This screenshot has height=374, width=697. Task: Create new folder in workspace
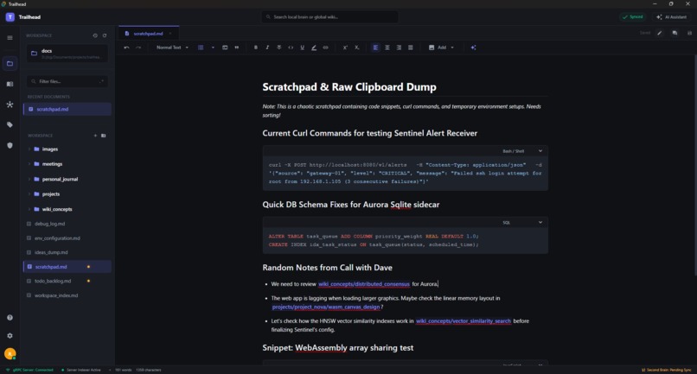(104, 136)
